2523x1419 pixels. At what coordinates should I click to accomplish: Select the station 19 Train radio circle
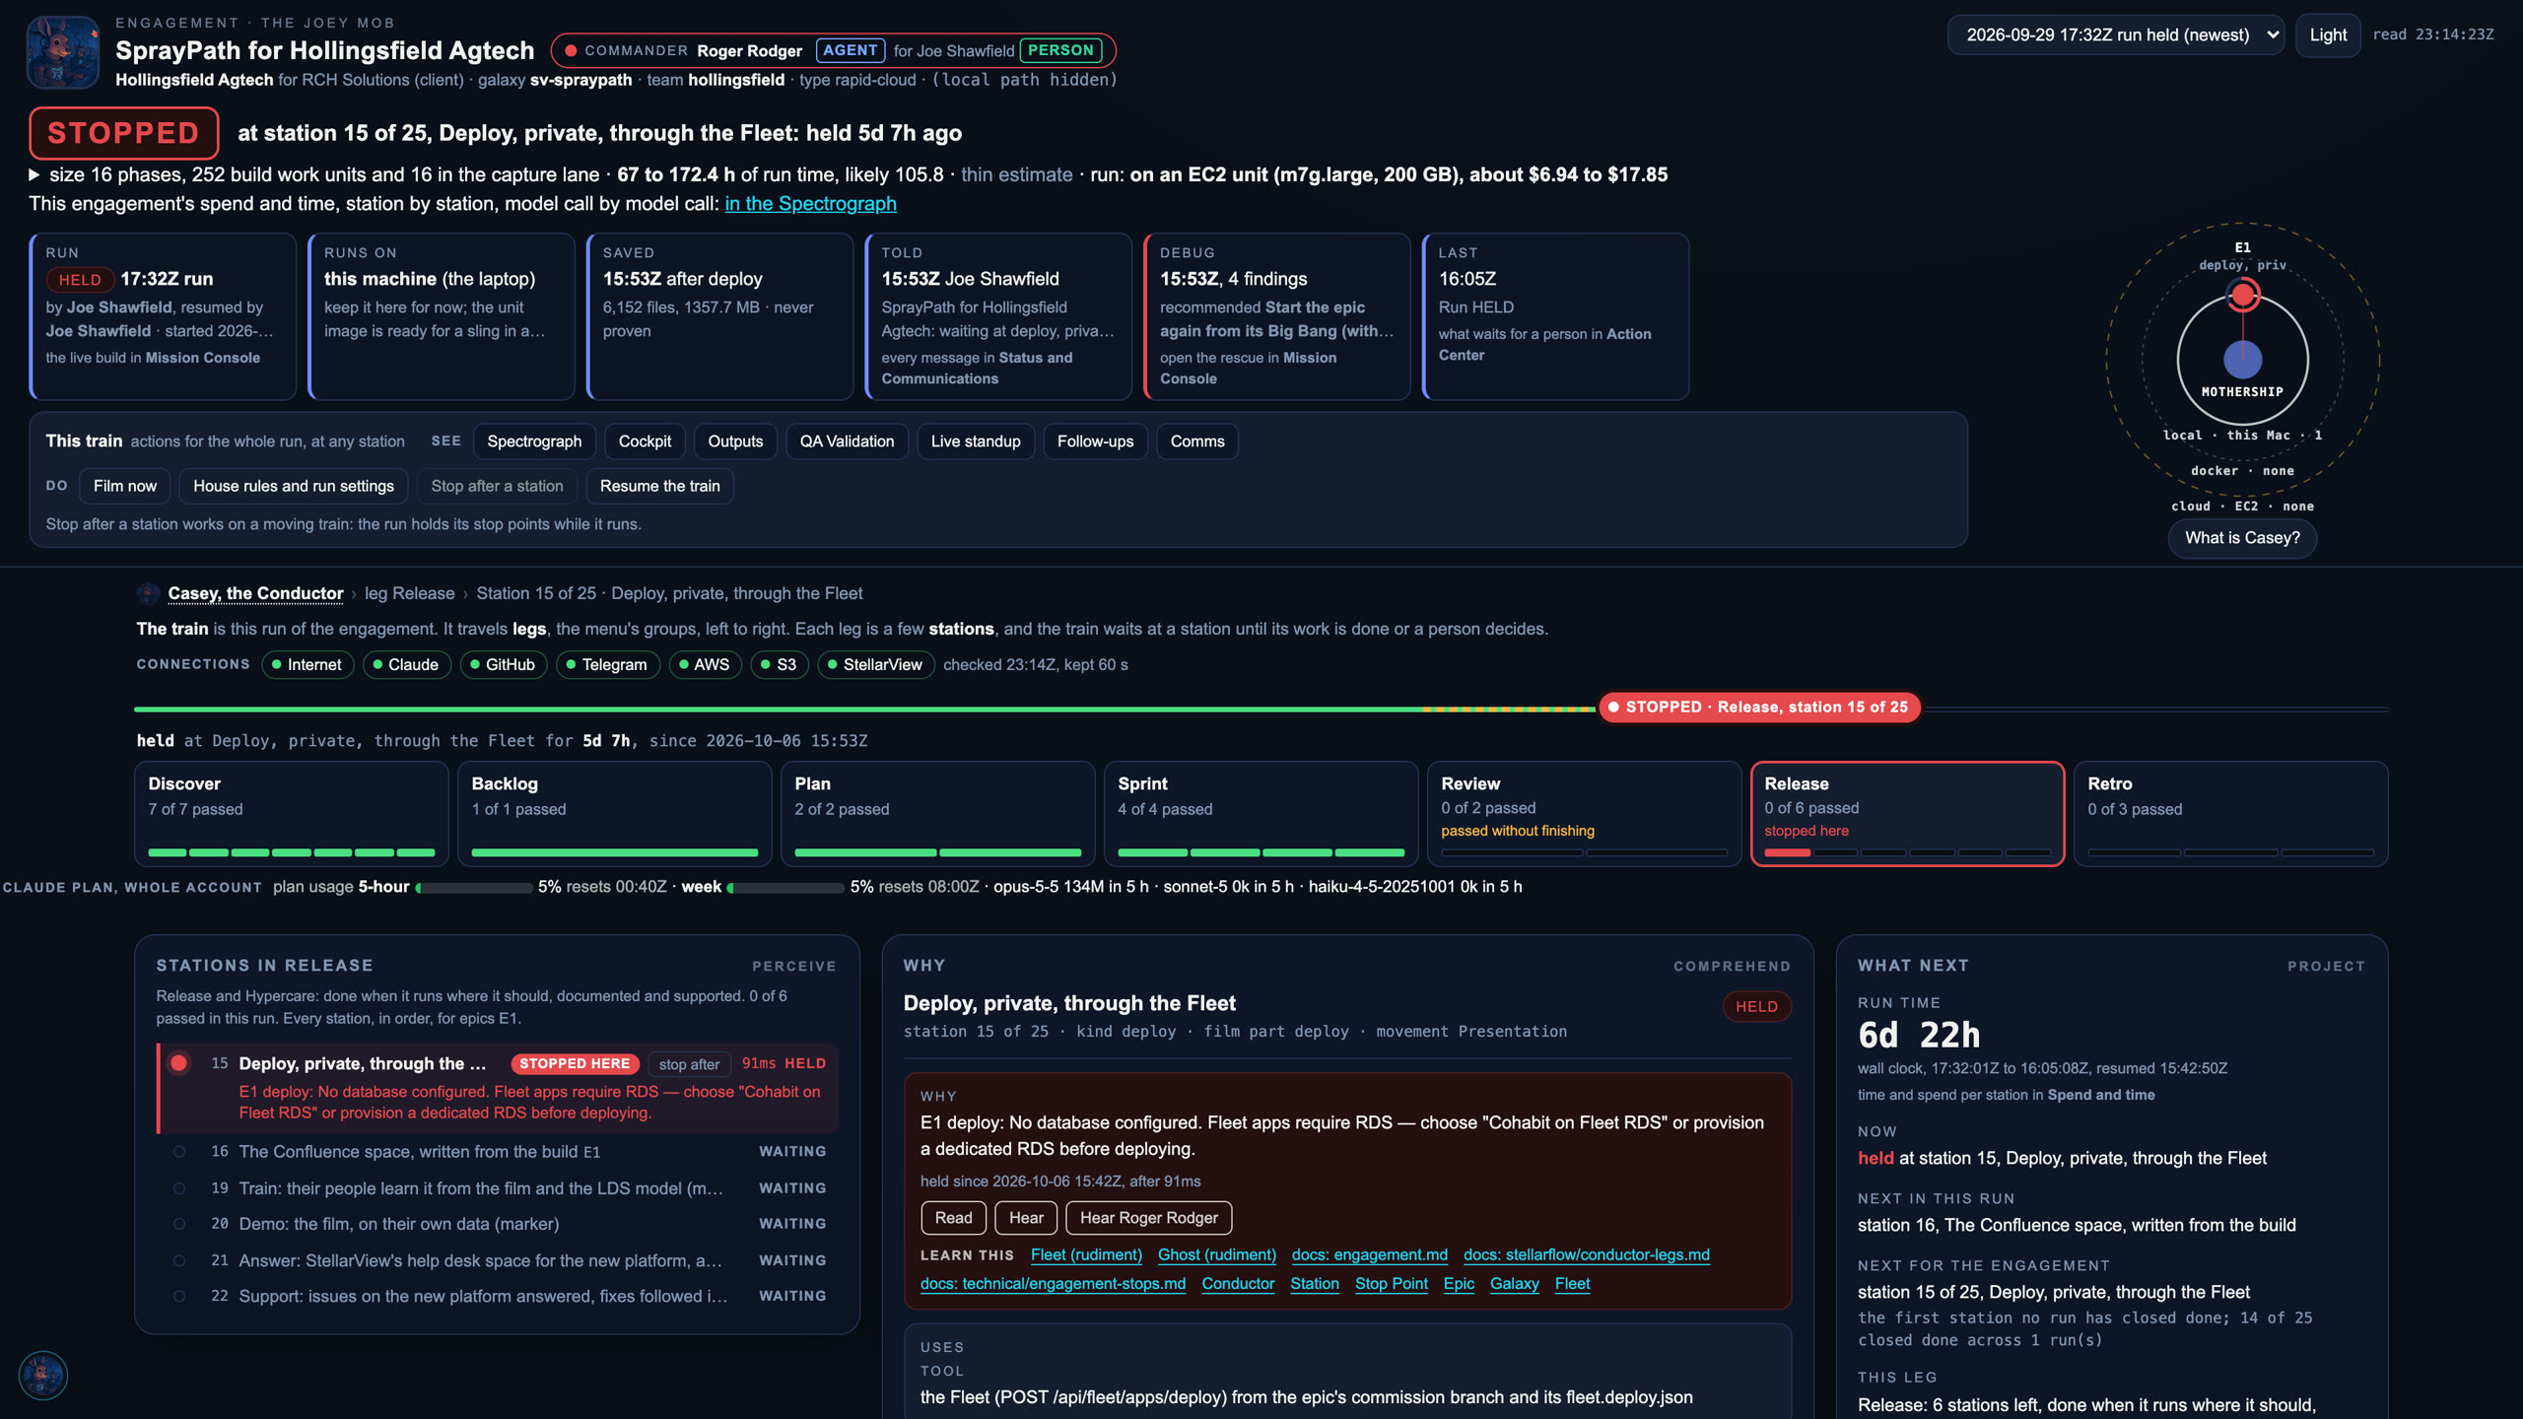tap(179, 1188)
